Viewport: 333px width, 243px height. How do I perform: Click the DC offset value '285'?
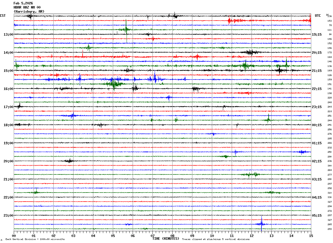329,139
